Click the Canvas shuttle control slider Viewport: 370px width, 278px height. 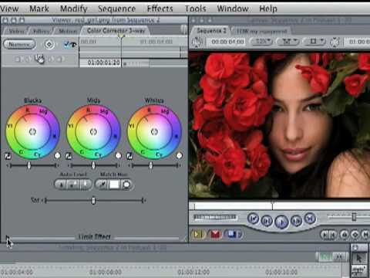(x=354, y=217)
